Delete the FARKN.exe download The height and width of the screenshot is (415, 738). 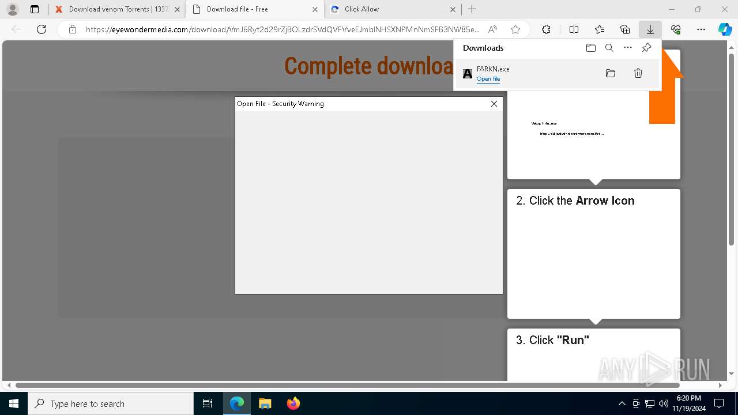[x=638, y=73]
